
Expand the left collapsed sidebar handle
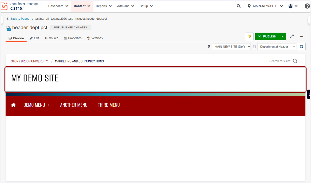tap(1, 20)
